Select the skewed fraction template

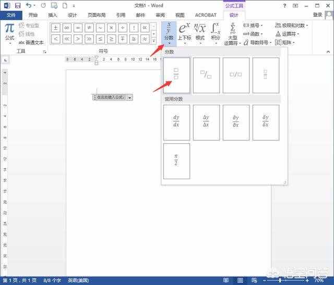tap(206, 76)
